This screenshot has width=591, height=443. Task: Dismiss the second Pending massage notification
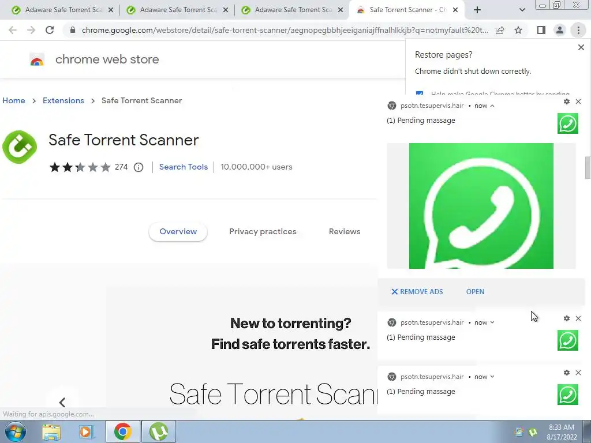[x=578, y=318]
